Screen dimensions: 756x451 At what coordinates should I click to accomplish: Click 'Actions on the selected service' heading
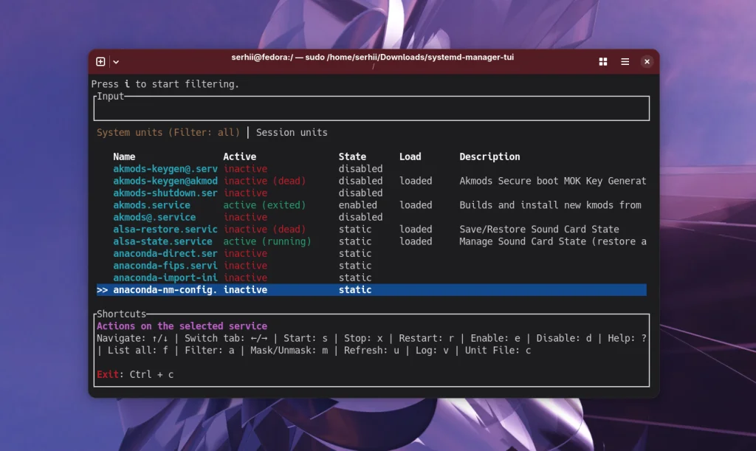[182, 326]
